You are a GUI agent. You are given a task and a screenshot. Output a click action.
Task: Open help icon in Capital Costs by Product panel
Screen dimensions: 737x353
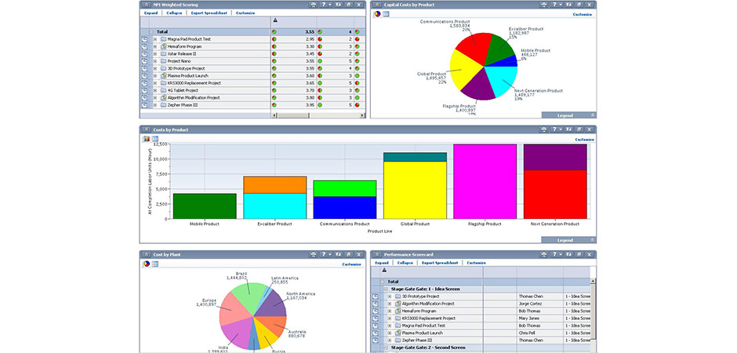click(x=554, y=5)
